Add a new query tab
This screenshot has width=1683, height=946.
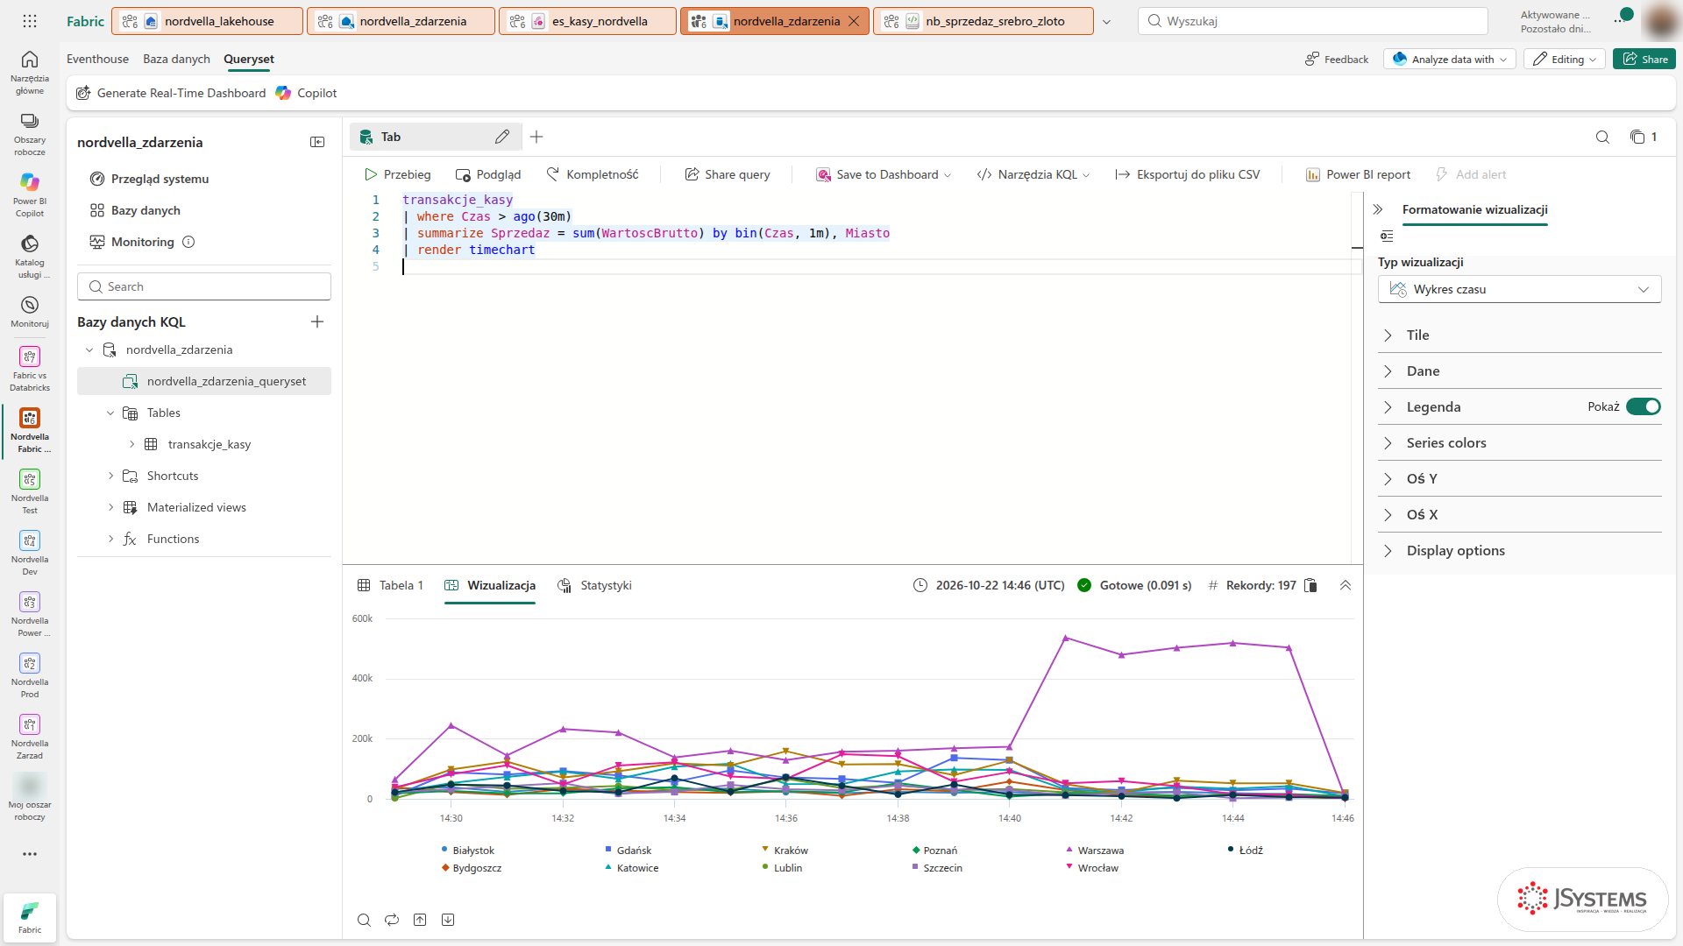(536, 137)
